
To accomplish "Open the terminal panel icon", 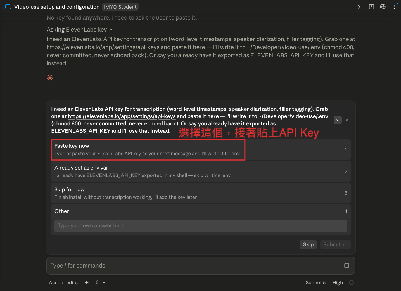I will coord(360,7).
